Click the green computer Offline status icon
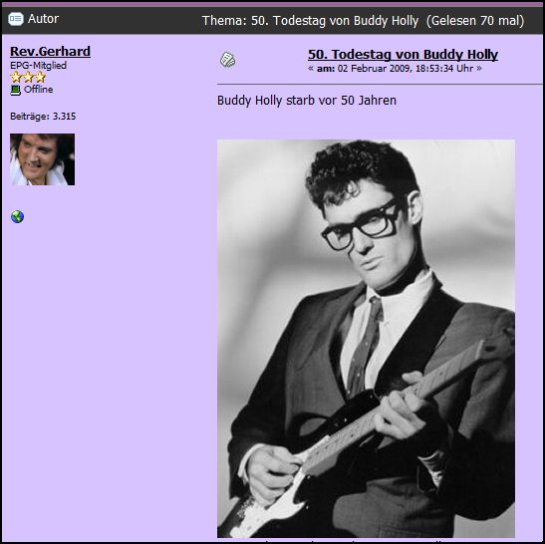This screenshot has height=544, width=545. 16,90
